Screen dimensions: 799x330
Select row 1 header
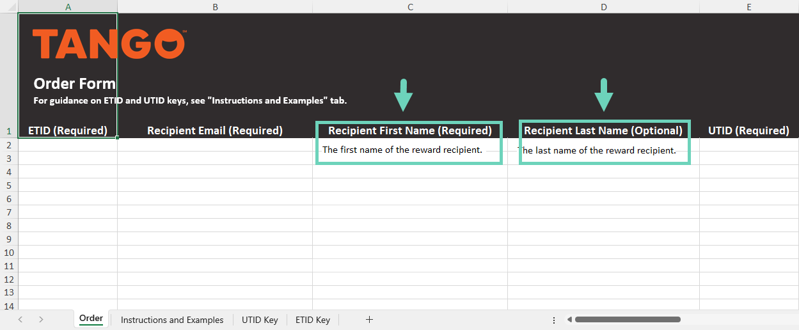tap(9, 75)
